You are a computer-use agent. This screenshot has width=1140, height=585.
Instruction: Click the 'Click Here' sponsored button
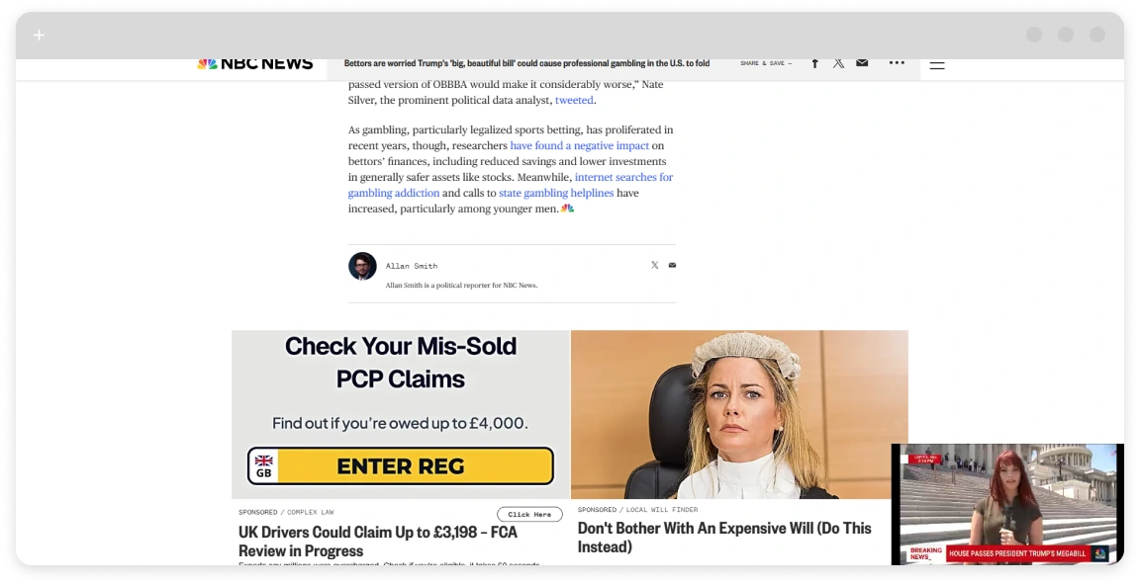click(x=529, y=514)
